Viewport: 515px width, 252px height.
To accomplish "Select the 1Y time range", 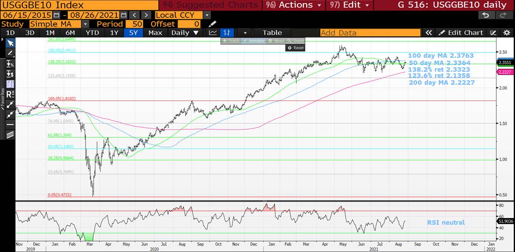I will pos(114,32).
